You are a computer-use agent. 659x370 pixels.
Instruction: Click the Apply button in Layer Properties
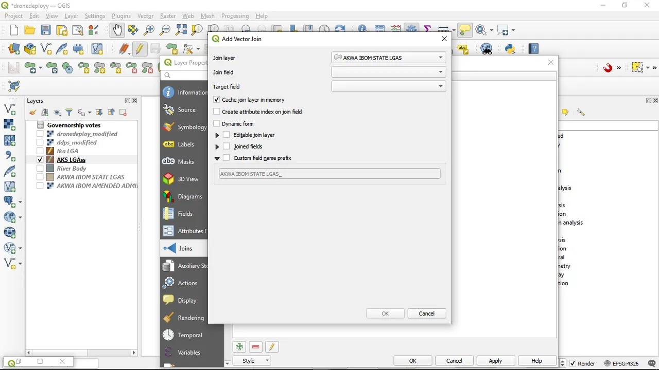[495, 361]
